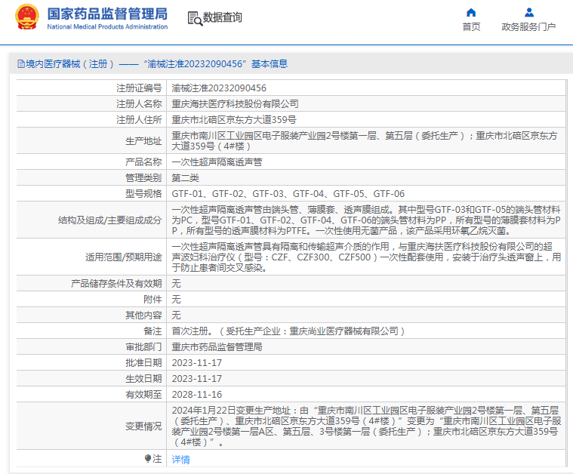This screenshot has width=573, height=474.
Task: Click the 批准日期 label
Action: click(x=143, y=362)
